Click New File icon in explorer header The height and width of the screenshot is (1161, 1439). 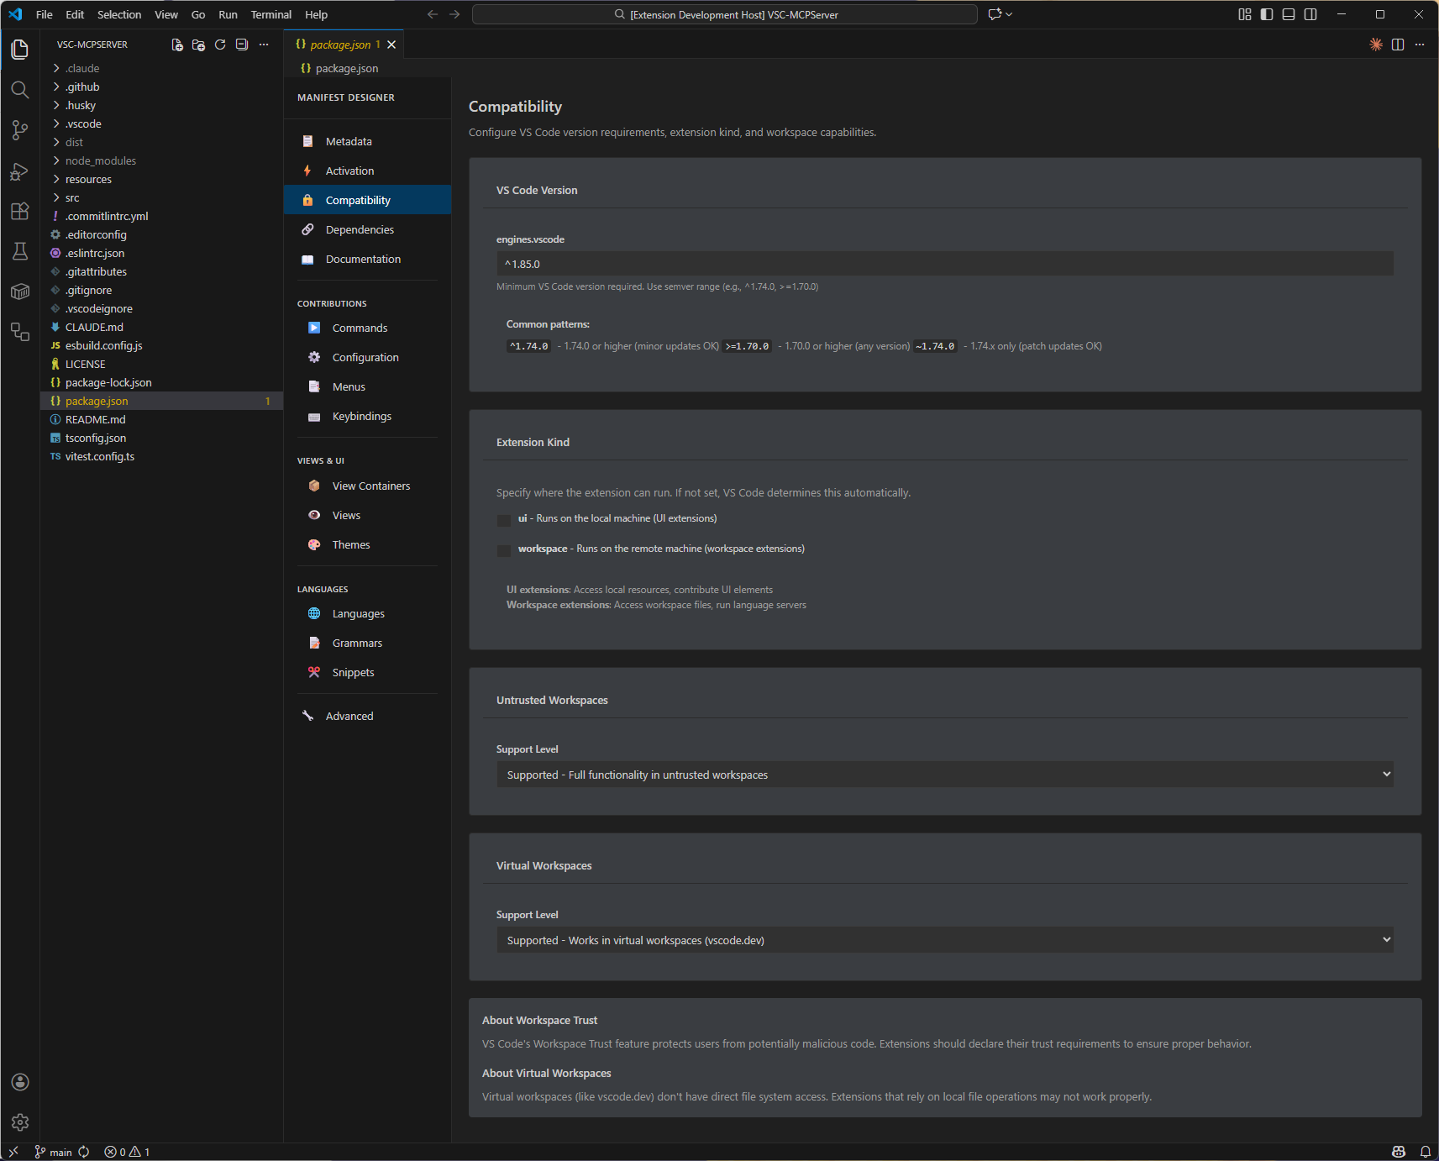click(177, 45)
